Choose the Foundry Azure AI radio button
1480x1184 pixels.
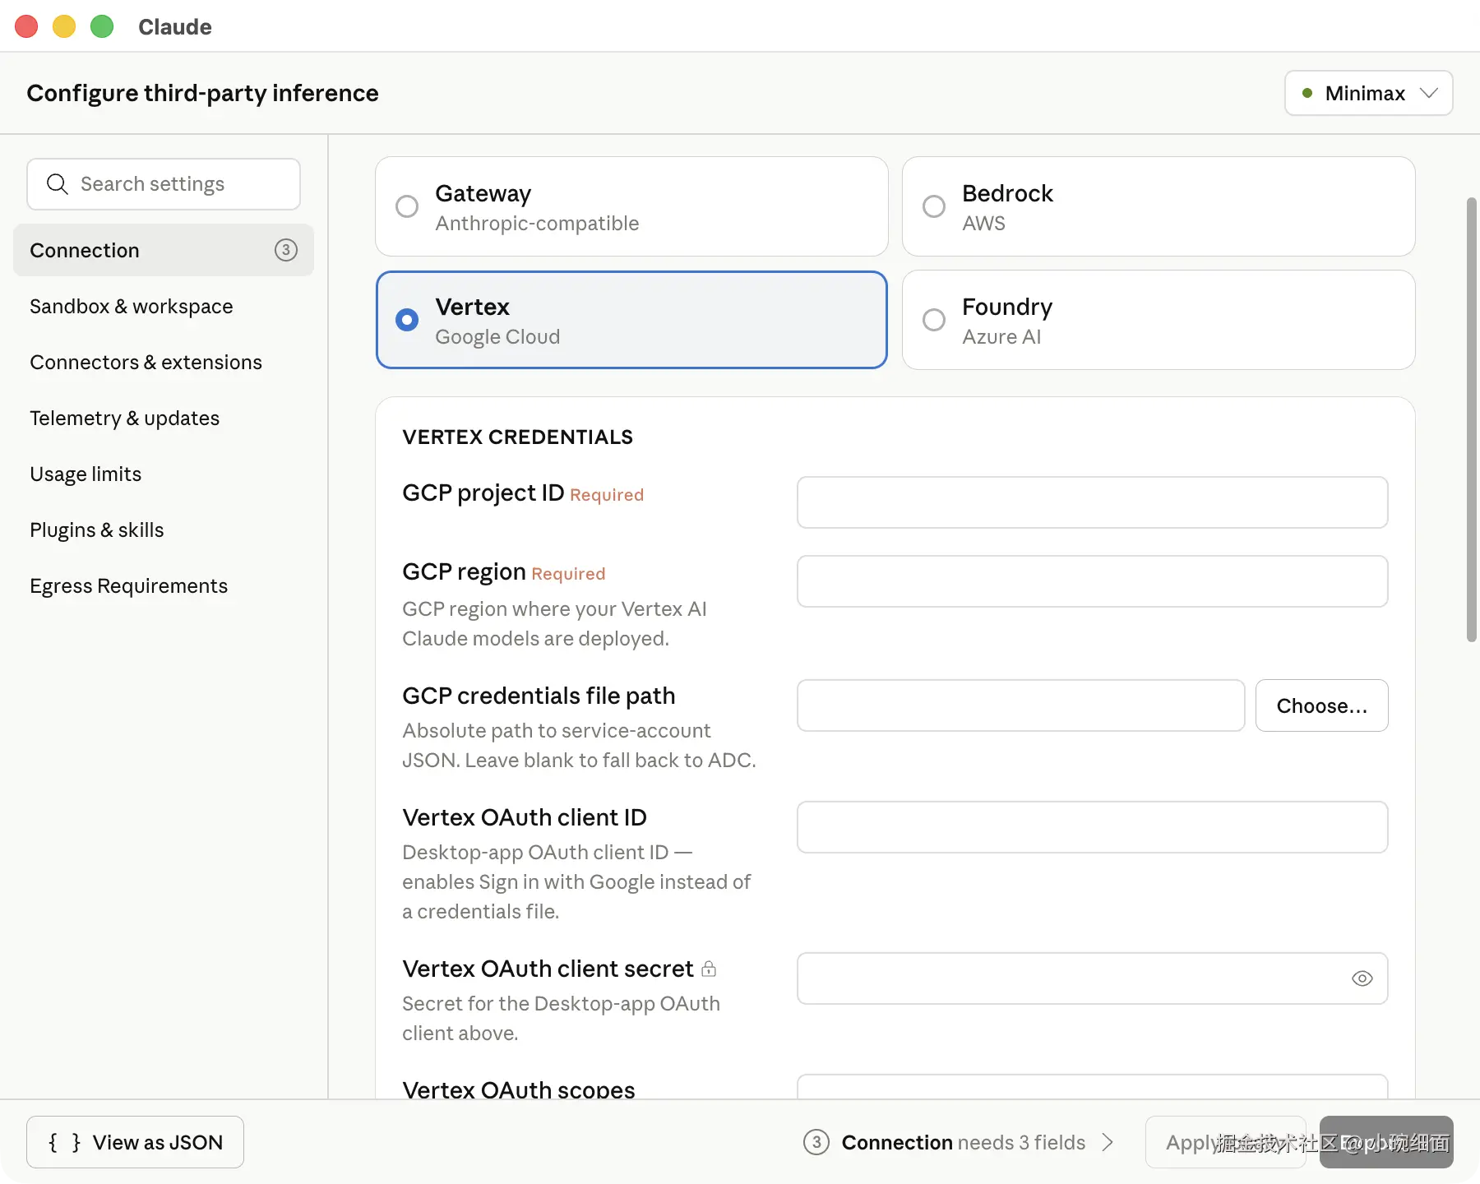point(934,320)
